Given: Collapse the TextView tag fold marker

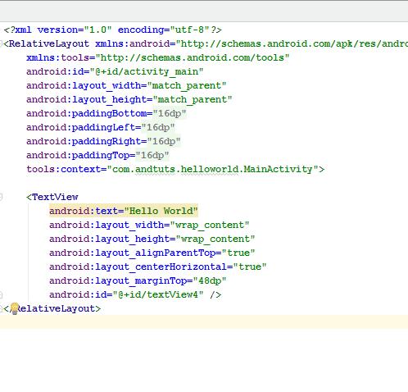Looking at the screenshot, I should [1, 197].
